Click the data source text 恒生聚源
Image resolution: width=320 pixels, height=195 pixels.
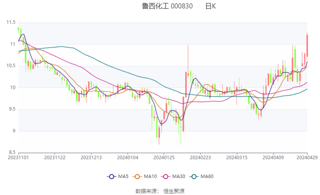point(174,191)
